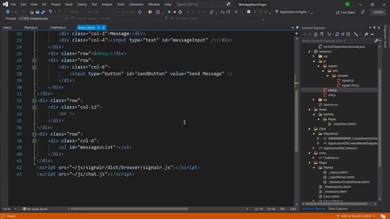Expand the css folder node
Image resolution: width=390 pixels, height=219 pixels.
coord(314,57)
